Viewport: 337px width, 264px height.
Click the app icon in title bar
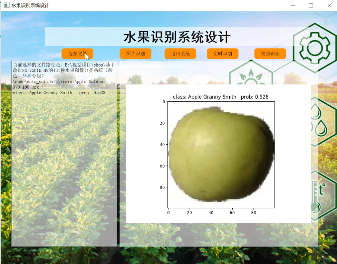tap(7, 5)
